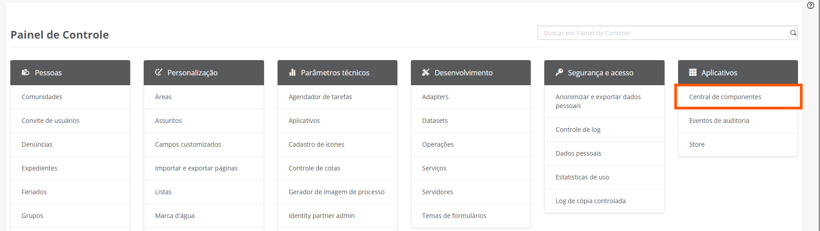This screenshot has width=820, height=231.
Task: Click the Aplicativos grid icon
Action: point(693,73)
